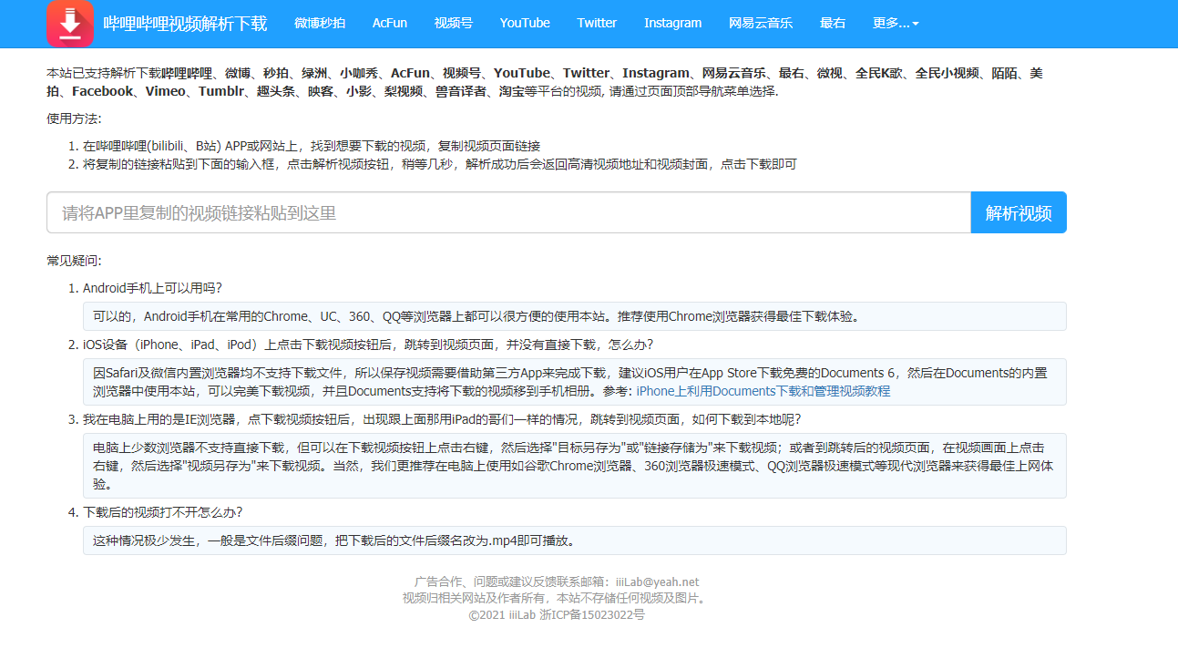Select question 'Android手机上可以用吗?'
Image resolution: width=1178 pixels, height=669 pixels.
point(153,288)
